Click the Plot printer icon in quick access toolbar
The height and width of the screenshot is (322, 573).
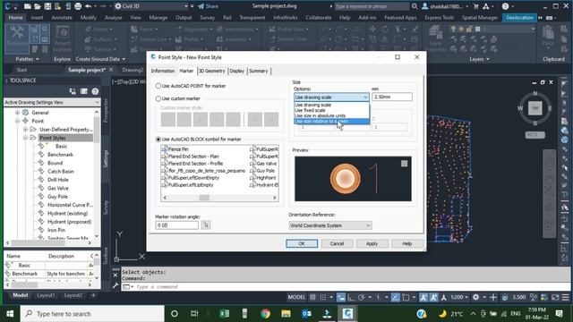78,6
